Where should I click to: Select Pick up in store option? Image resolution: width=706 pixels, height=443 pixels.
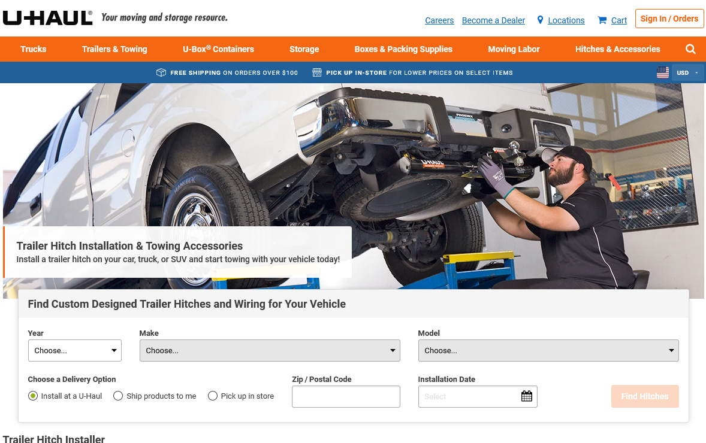point(213,396)
